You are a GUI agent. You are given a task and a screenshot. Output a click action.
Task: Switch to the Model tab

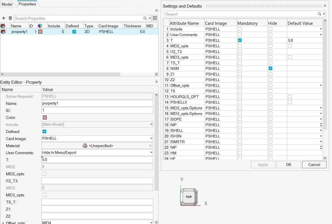7,4
